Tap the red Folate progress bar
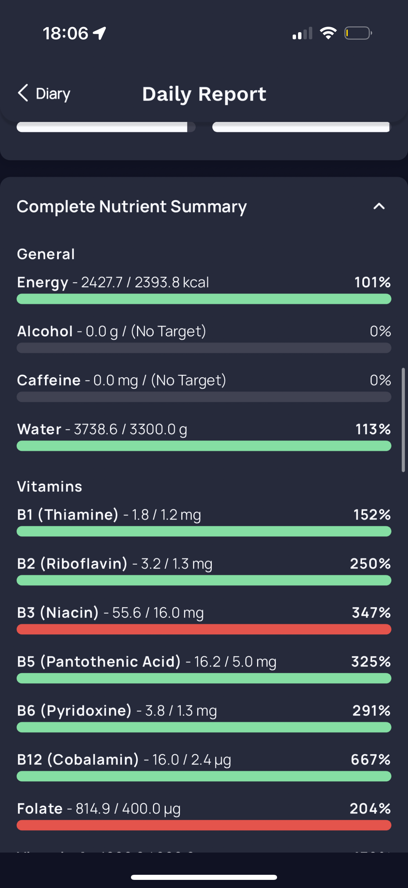The height and width of the screenshot is (888, 408). pos(204,825)
